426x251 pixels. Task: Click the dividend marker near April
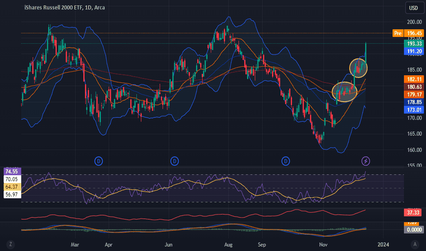pyautogui.click(x=99, y=161)
